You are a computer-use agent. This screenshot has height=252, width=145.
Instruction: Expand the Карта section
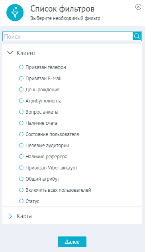coord(10,216)
